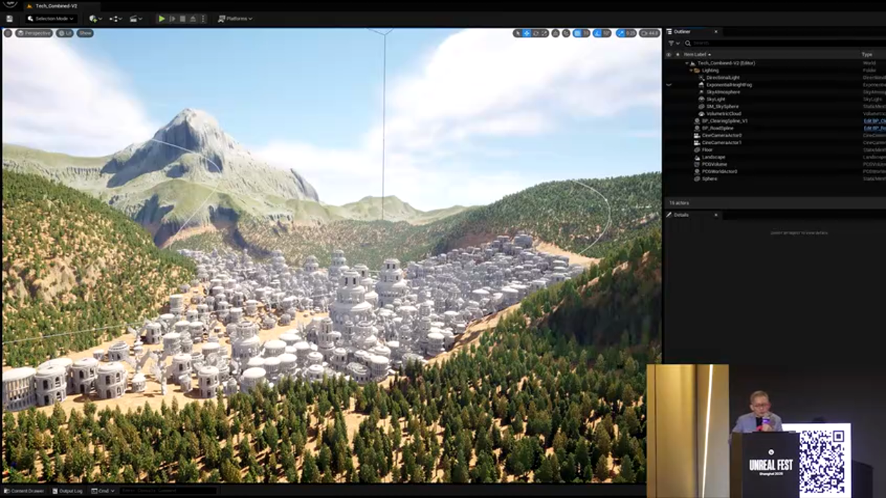
Task: Click the Edit BP_ClearingSpline blueprint link
Action: [874, 121]
